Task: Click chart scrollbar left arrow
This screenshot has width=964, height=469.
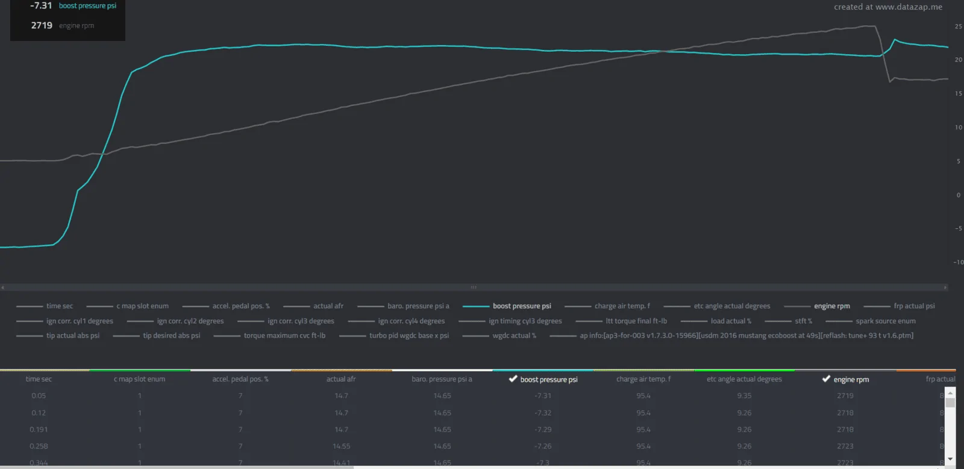Action: (x=2, y=287)
